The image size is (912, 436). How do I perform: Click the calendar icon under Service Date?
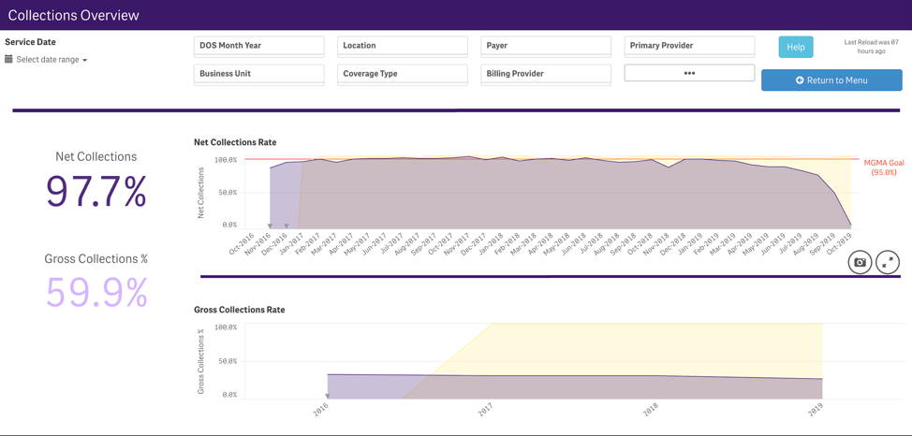pos(8,59)
